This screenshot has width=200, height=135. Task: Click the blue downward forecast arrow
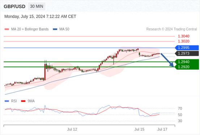click(x=167, y=60)
